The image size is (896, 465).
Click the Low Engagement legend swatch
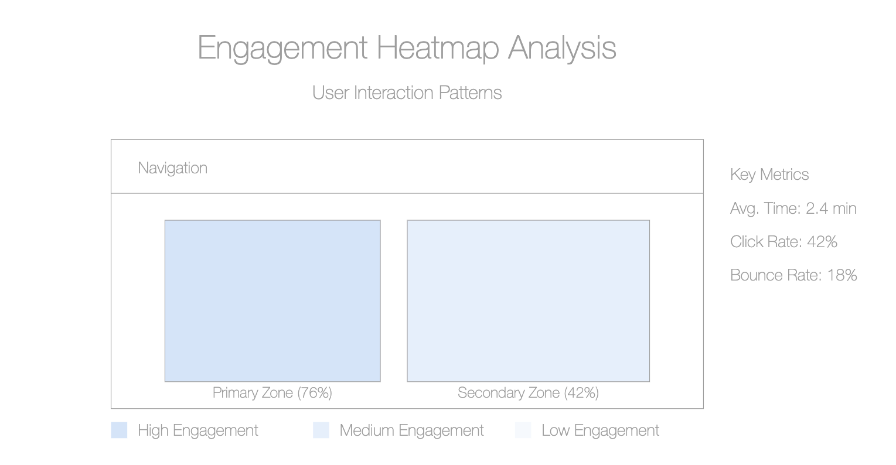tap(523, 430)
